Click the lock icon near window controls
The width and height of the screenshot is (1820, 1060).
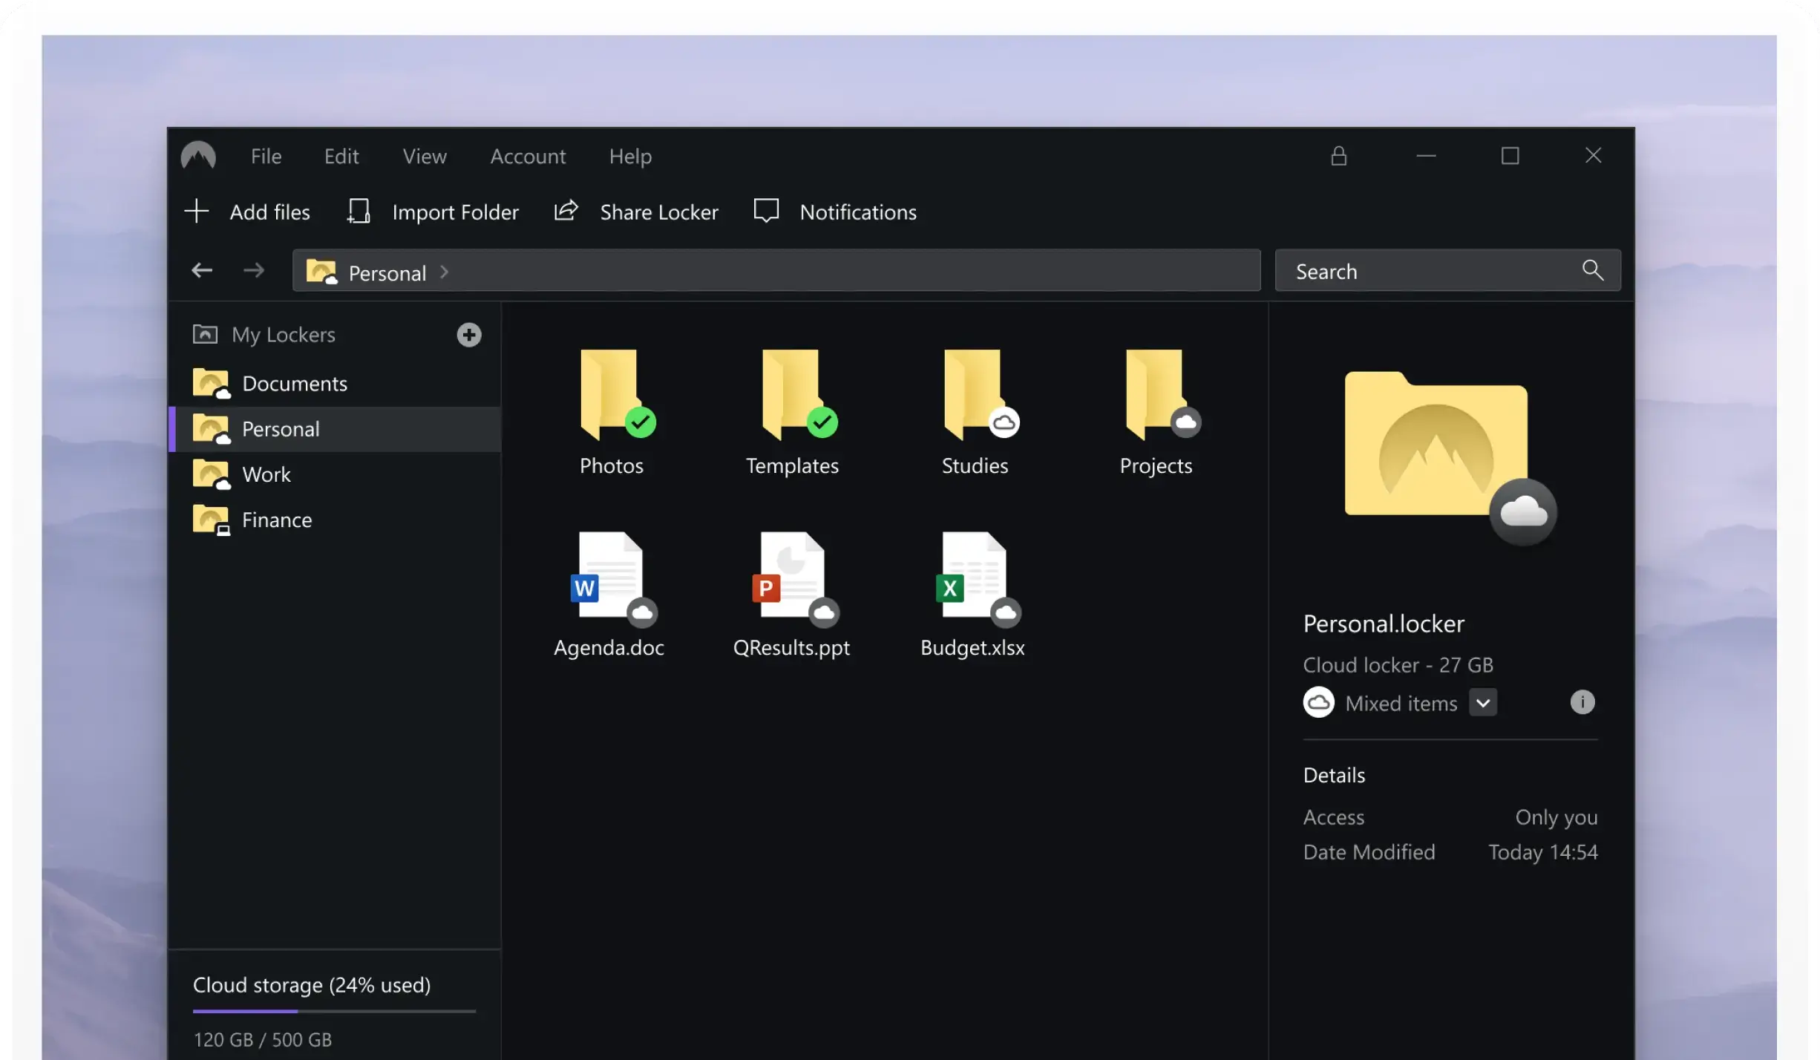tap(1338, 156)
